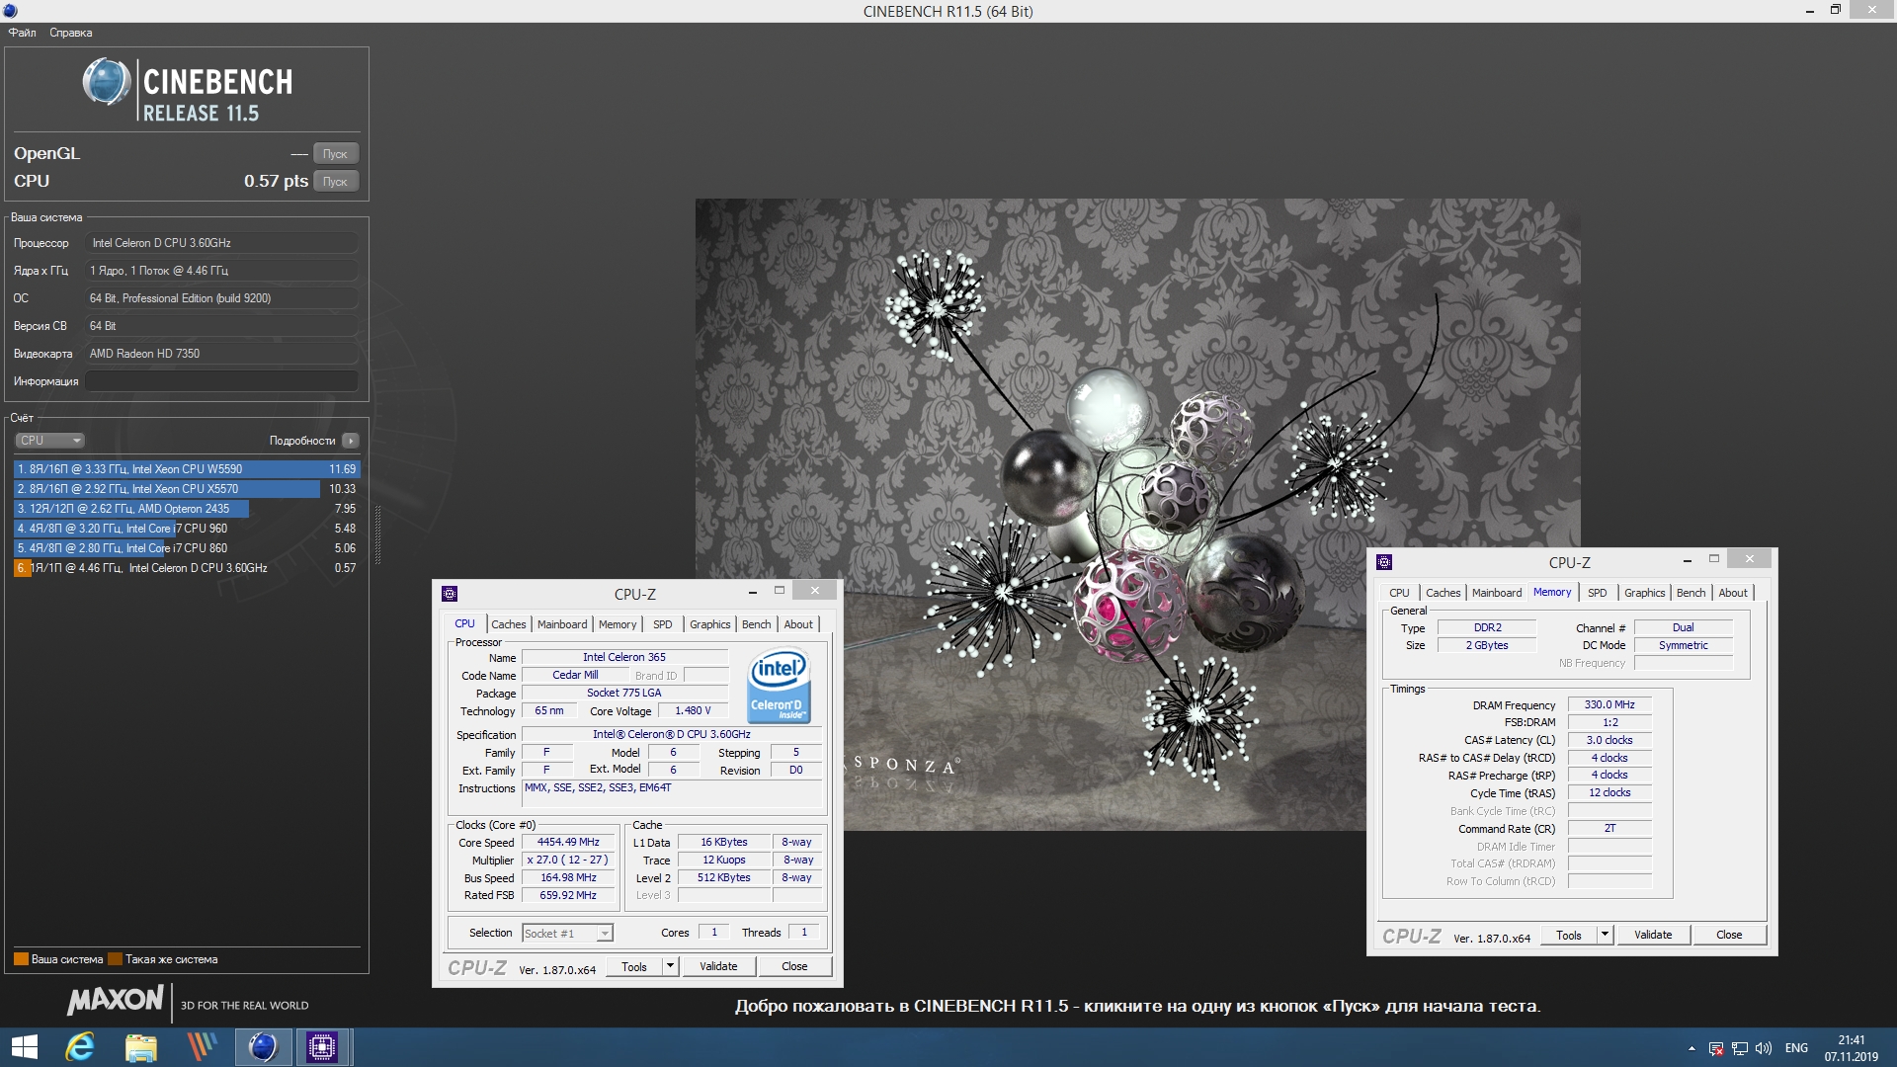Open Tools dropdown arrow in right CPU-Z window
This screenshot has height=1067, width=1897.
(x=1606, y=936)
